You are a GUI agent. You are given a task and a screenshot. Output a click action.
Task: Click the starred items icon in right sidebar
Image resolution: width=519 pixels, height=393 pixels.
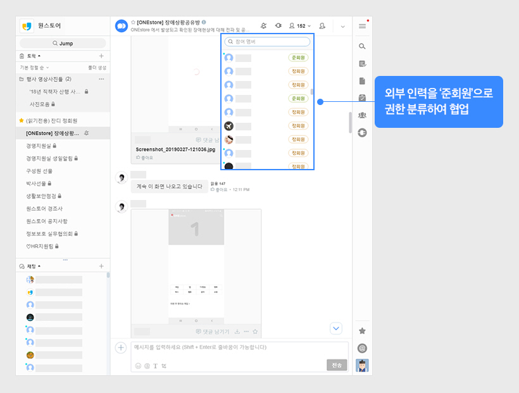point(362,330)
